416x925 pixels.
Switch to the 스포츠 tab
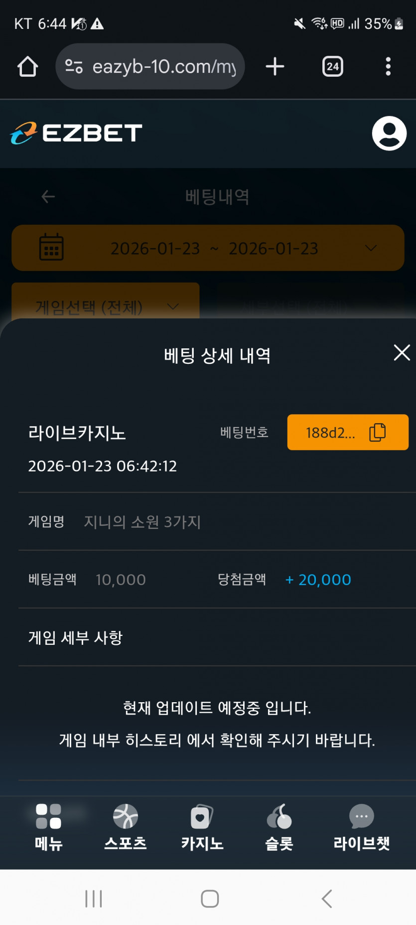point(126,827)
